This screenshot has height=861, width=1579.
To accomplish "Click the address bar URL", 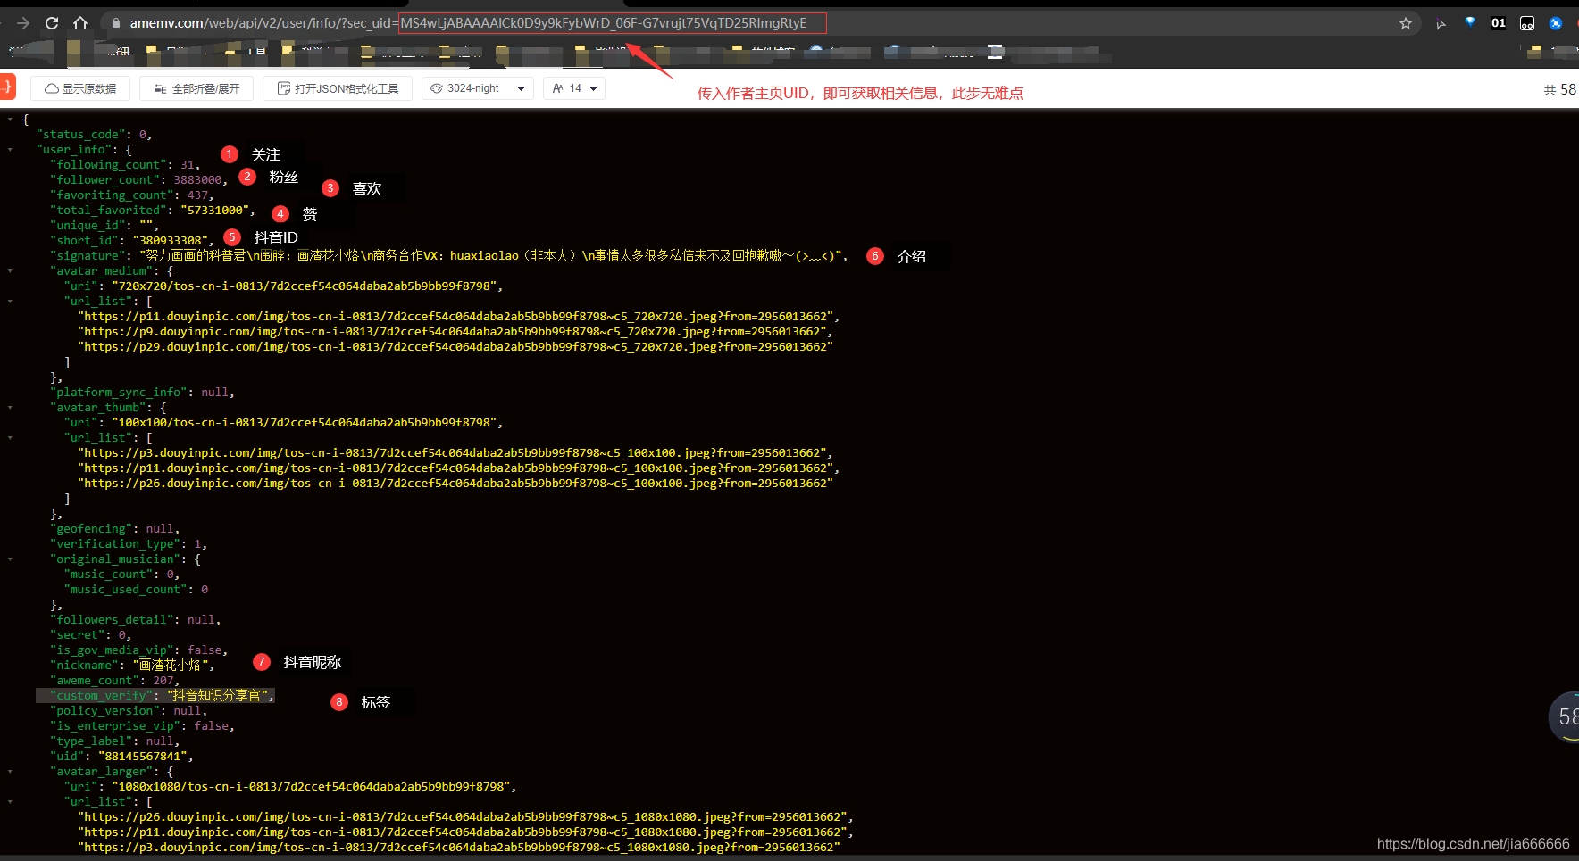I will point(468,23).
